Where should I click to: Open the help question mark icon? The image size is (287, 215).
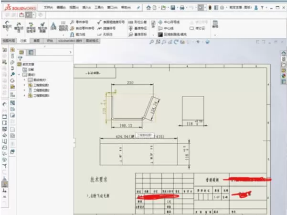click(x=262, y=8)
